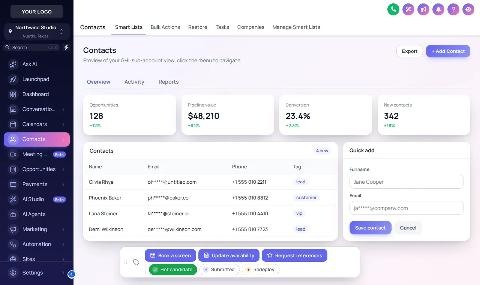Click the Book a screen button
This screenshot has height=285, width=480.
pos(170,255)
